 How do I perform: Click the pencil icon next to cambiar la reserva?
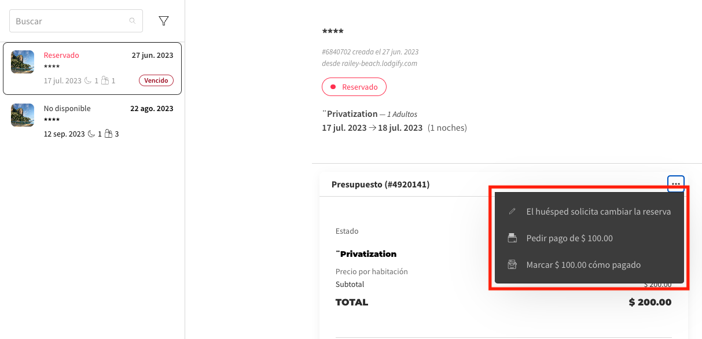pyautogui.click(x=512, y=211)
